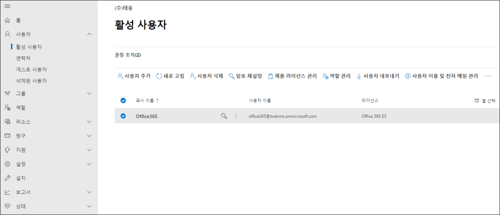Click the 사용자 이름 column header
The width and height of the screenshot is (500, 215).
coord(260,101)
